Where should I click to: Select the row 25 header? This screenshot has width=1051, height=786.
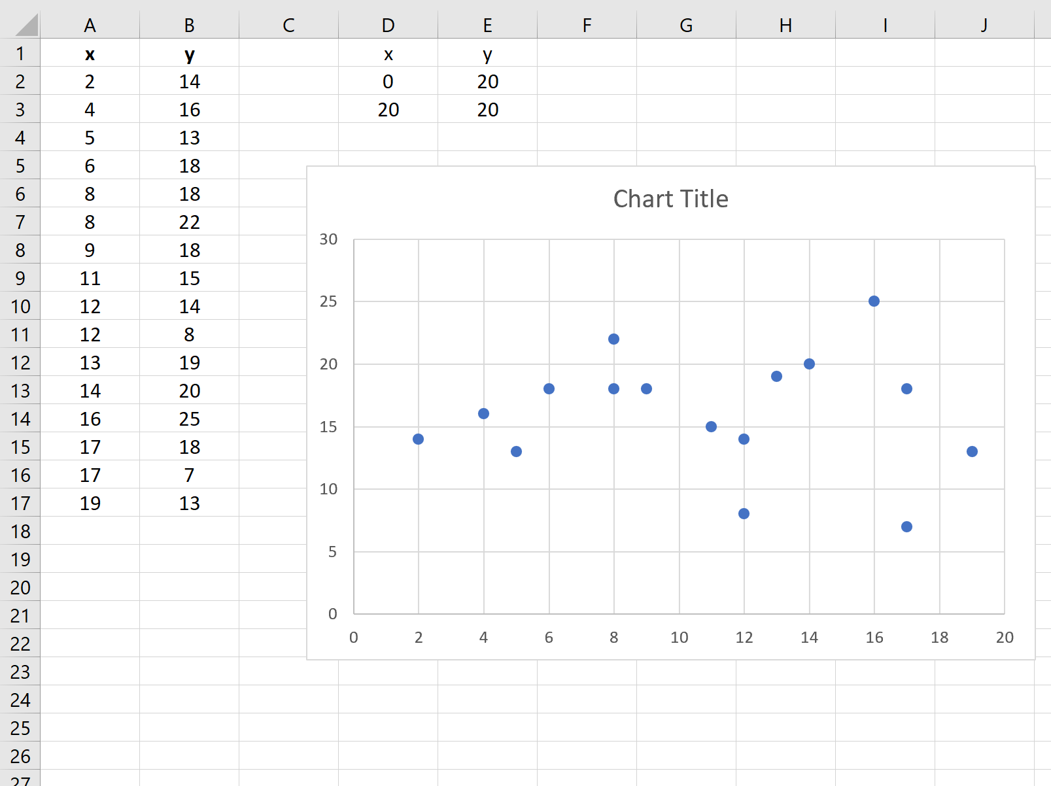click(x=20, y=728)
